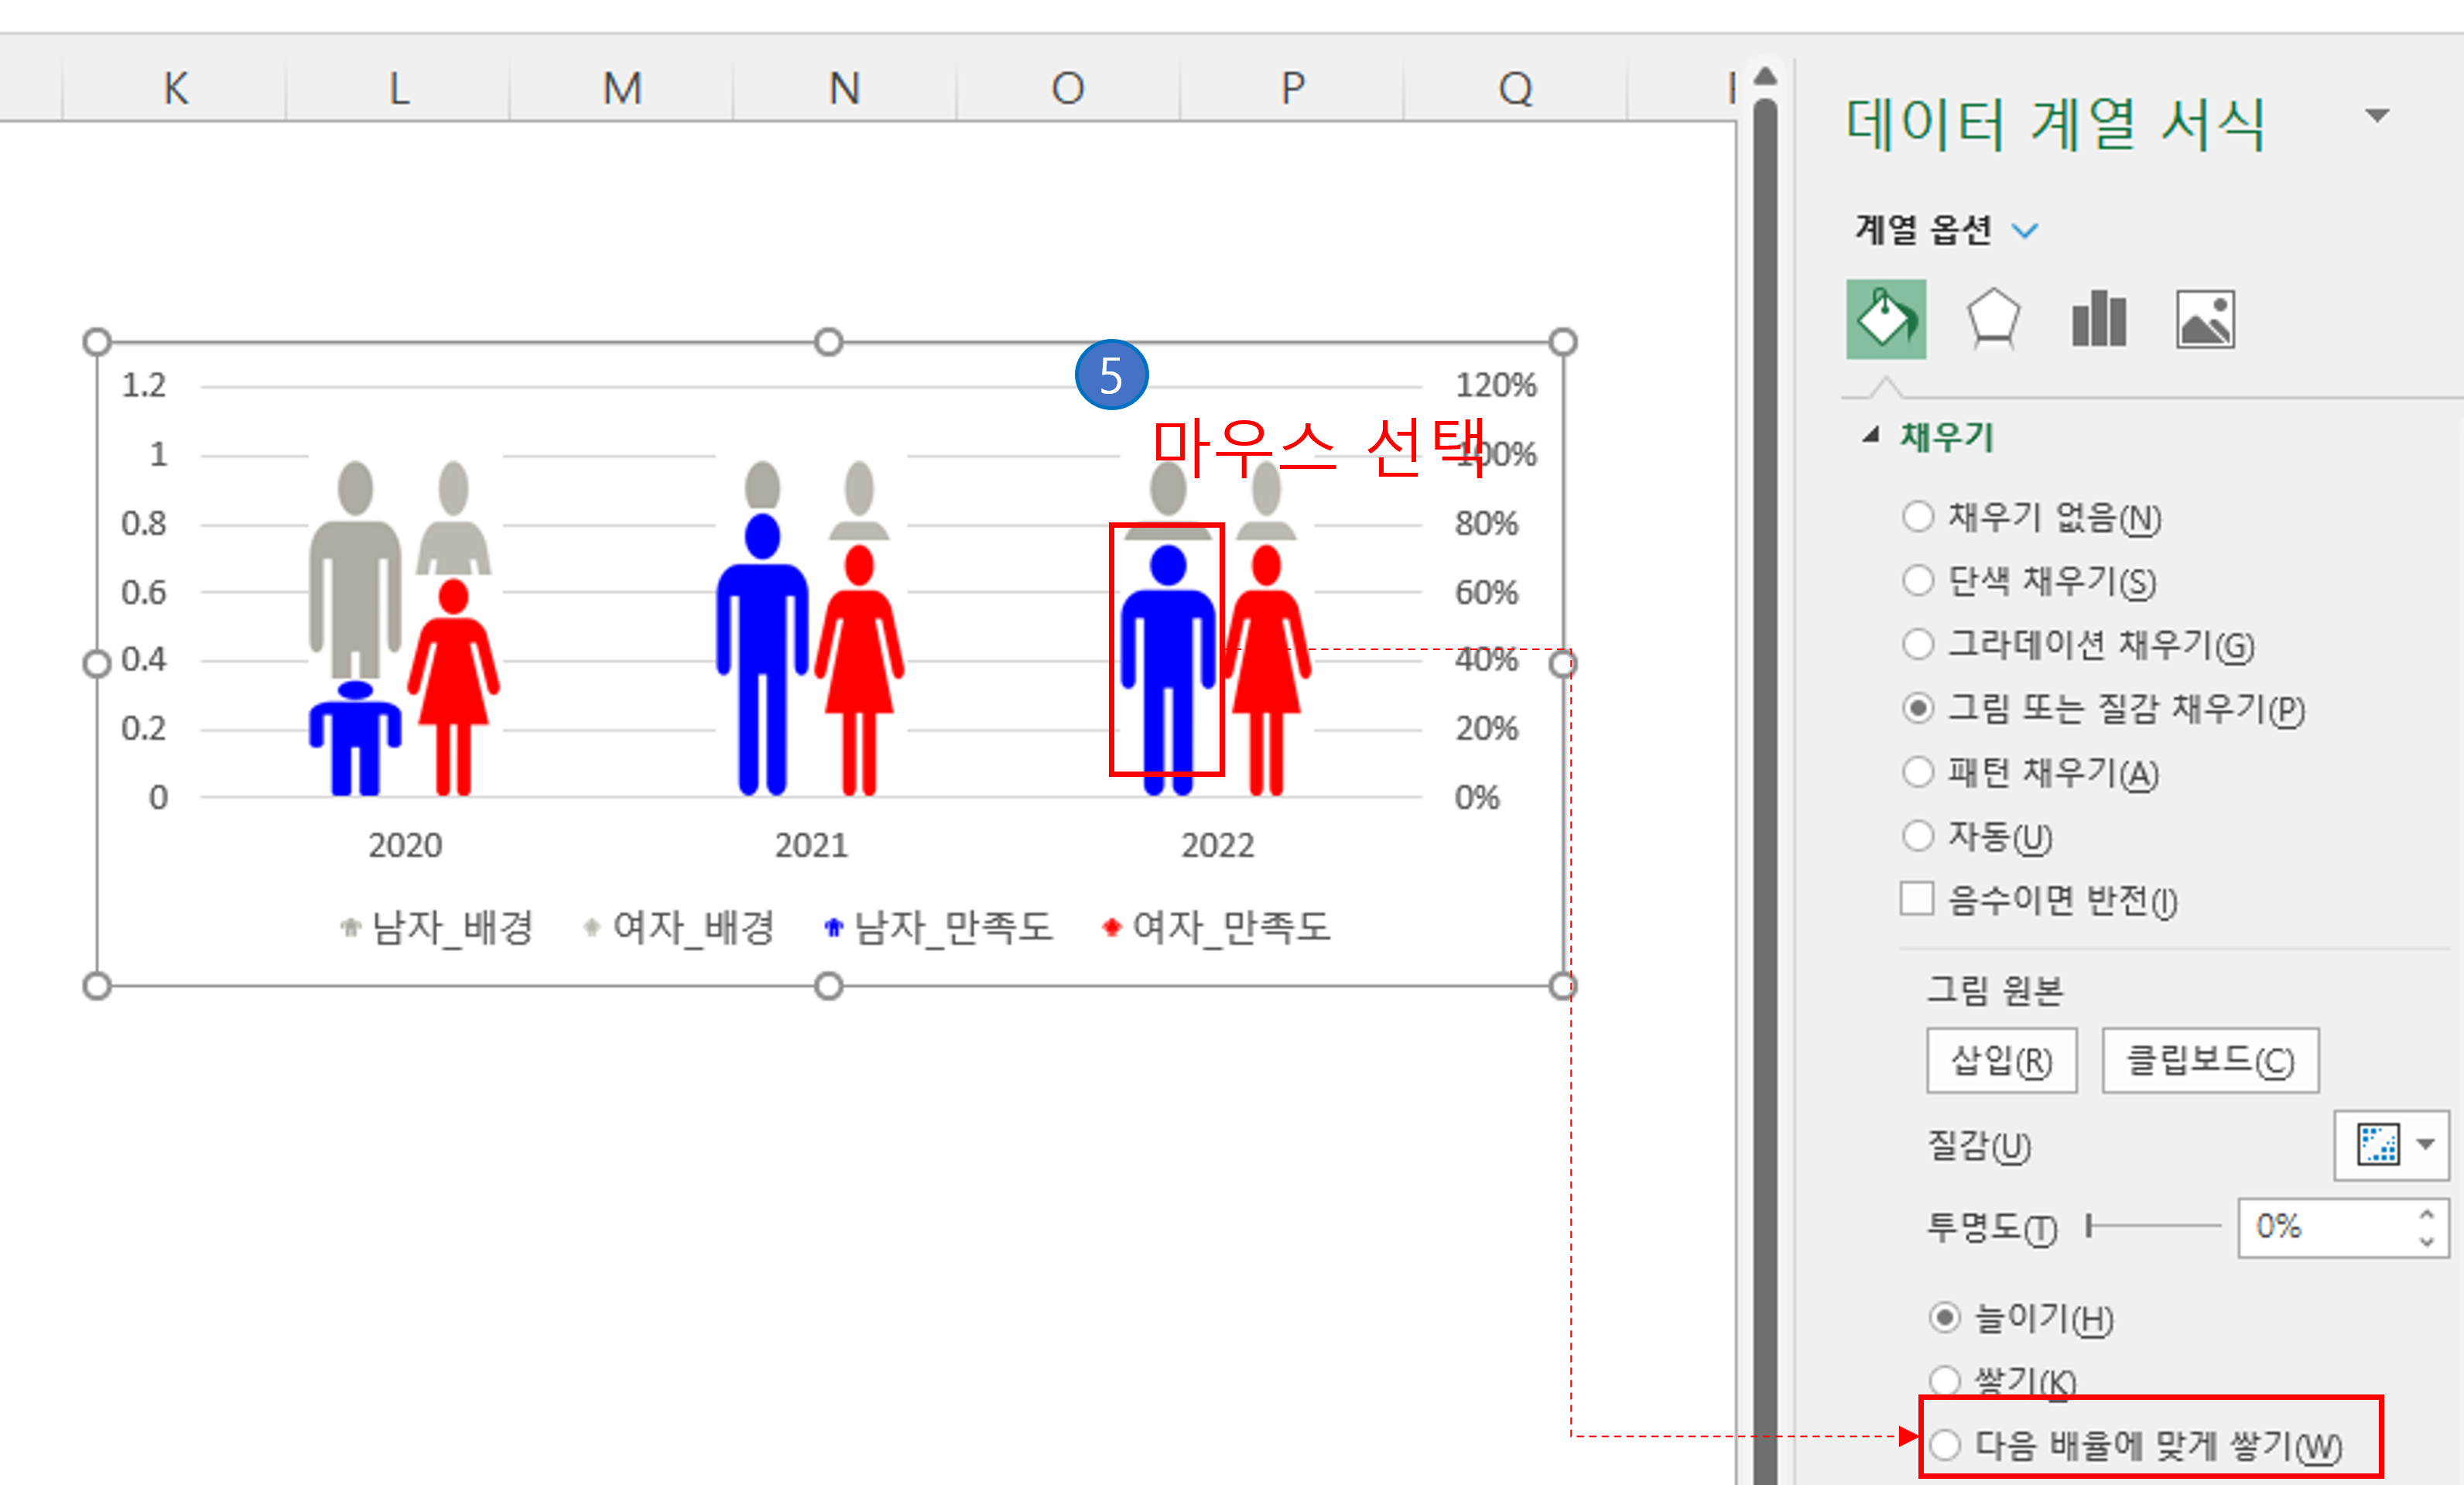
Task: Select 단색 채우기 radio option
Action: [x=1917, y=581]
